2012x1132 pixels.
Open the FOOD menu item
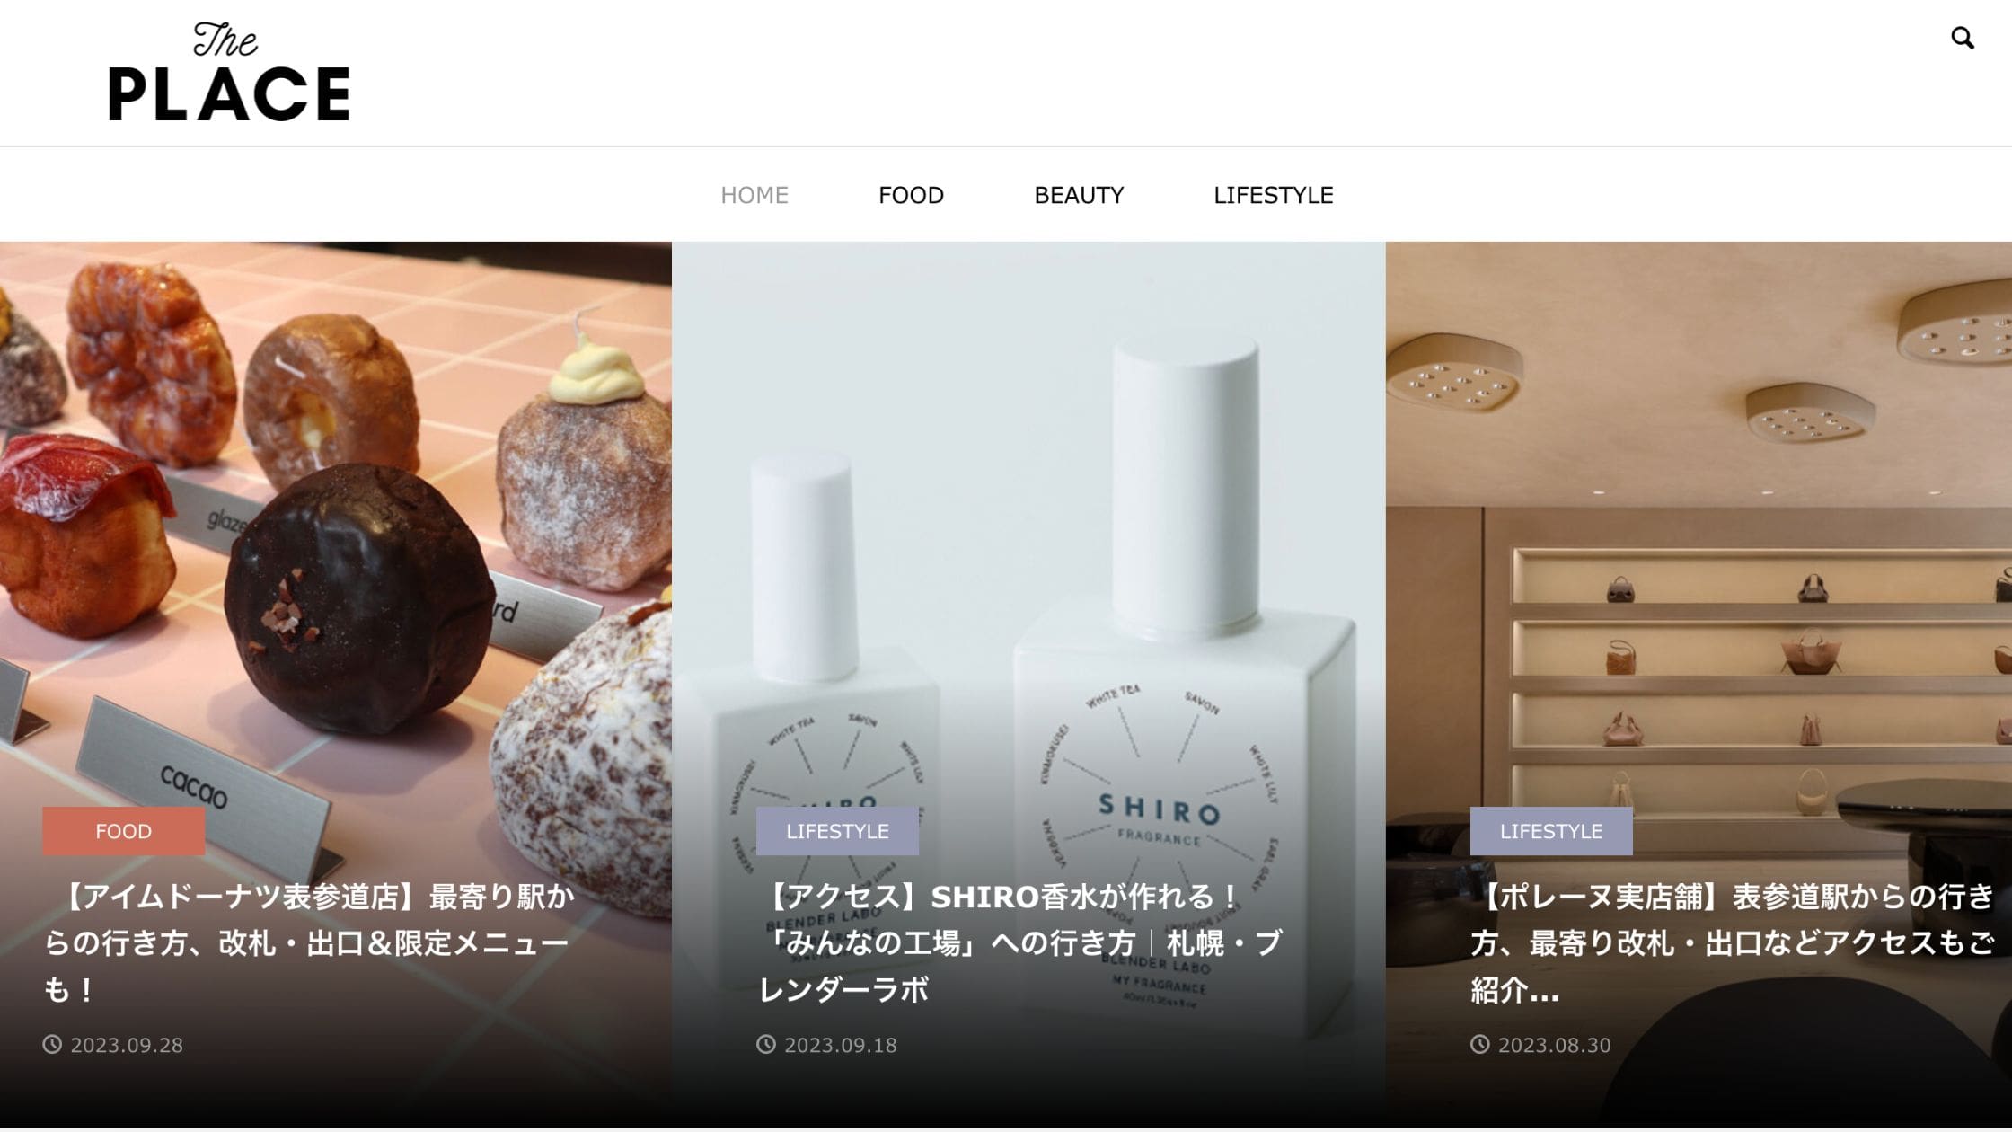click(911, 195)
